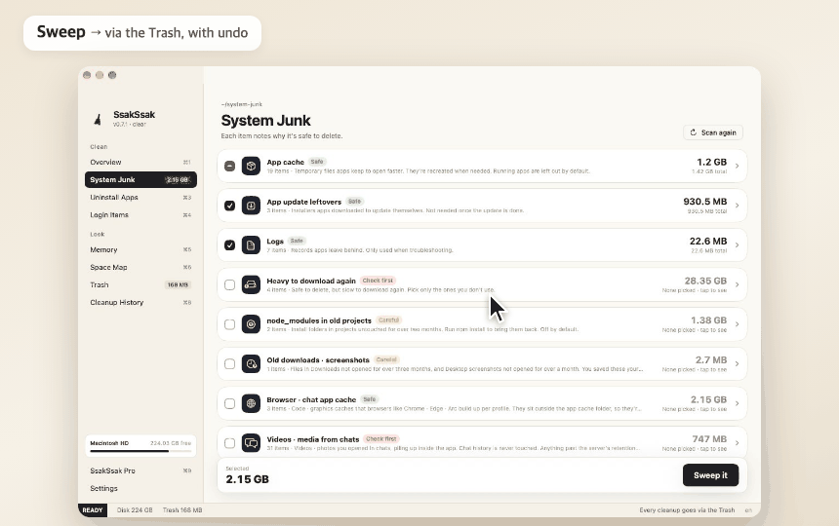Click the ~/system-junk path text
Viewport: 839px width, 526px height.
coord(242,104)
